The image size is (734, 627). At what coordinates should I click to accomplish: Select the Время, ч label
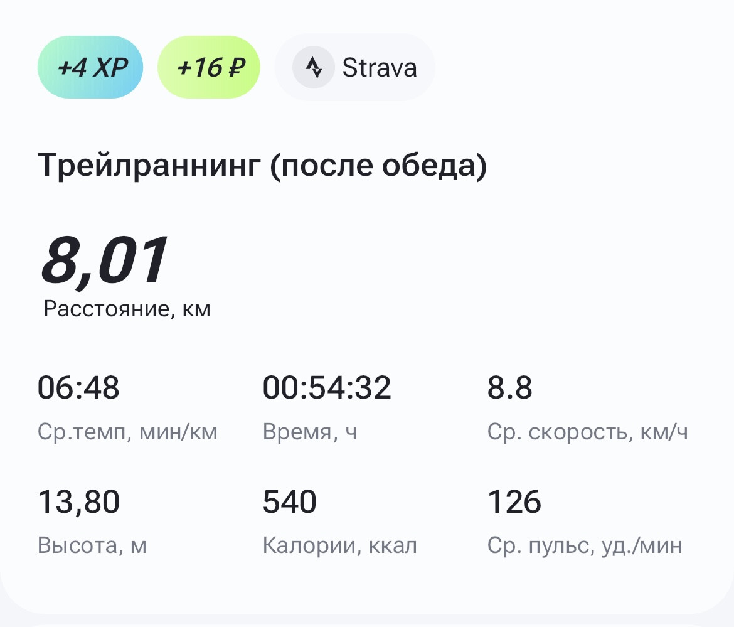click(x=310, y=432)
